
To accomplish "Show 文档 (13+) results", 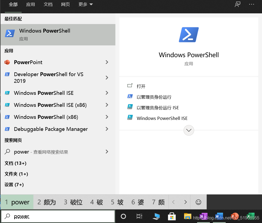I will pos(15,163).
